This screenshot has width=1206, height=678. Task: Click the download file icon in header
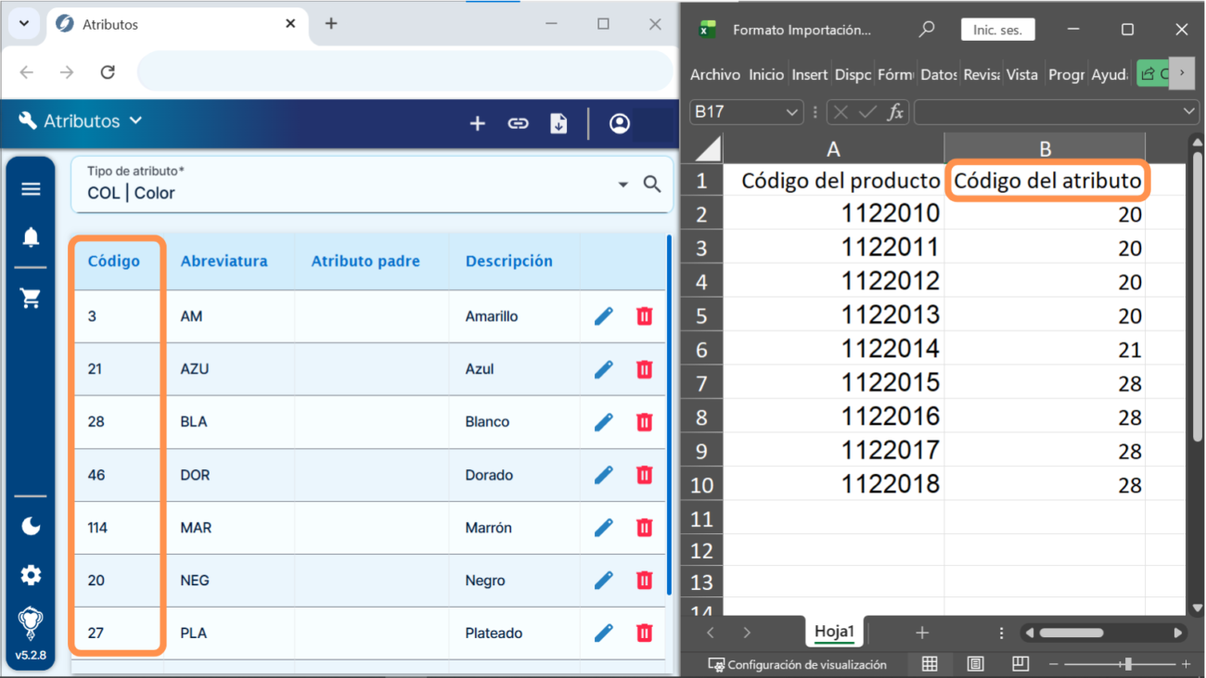click(x=558, y=123)
